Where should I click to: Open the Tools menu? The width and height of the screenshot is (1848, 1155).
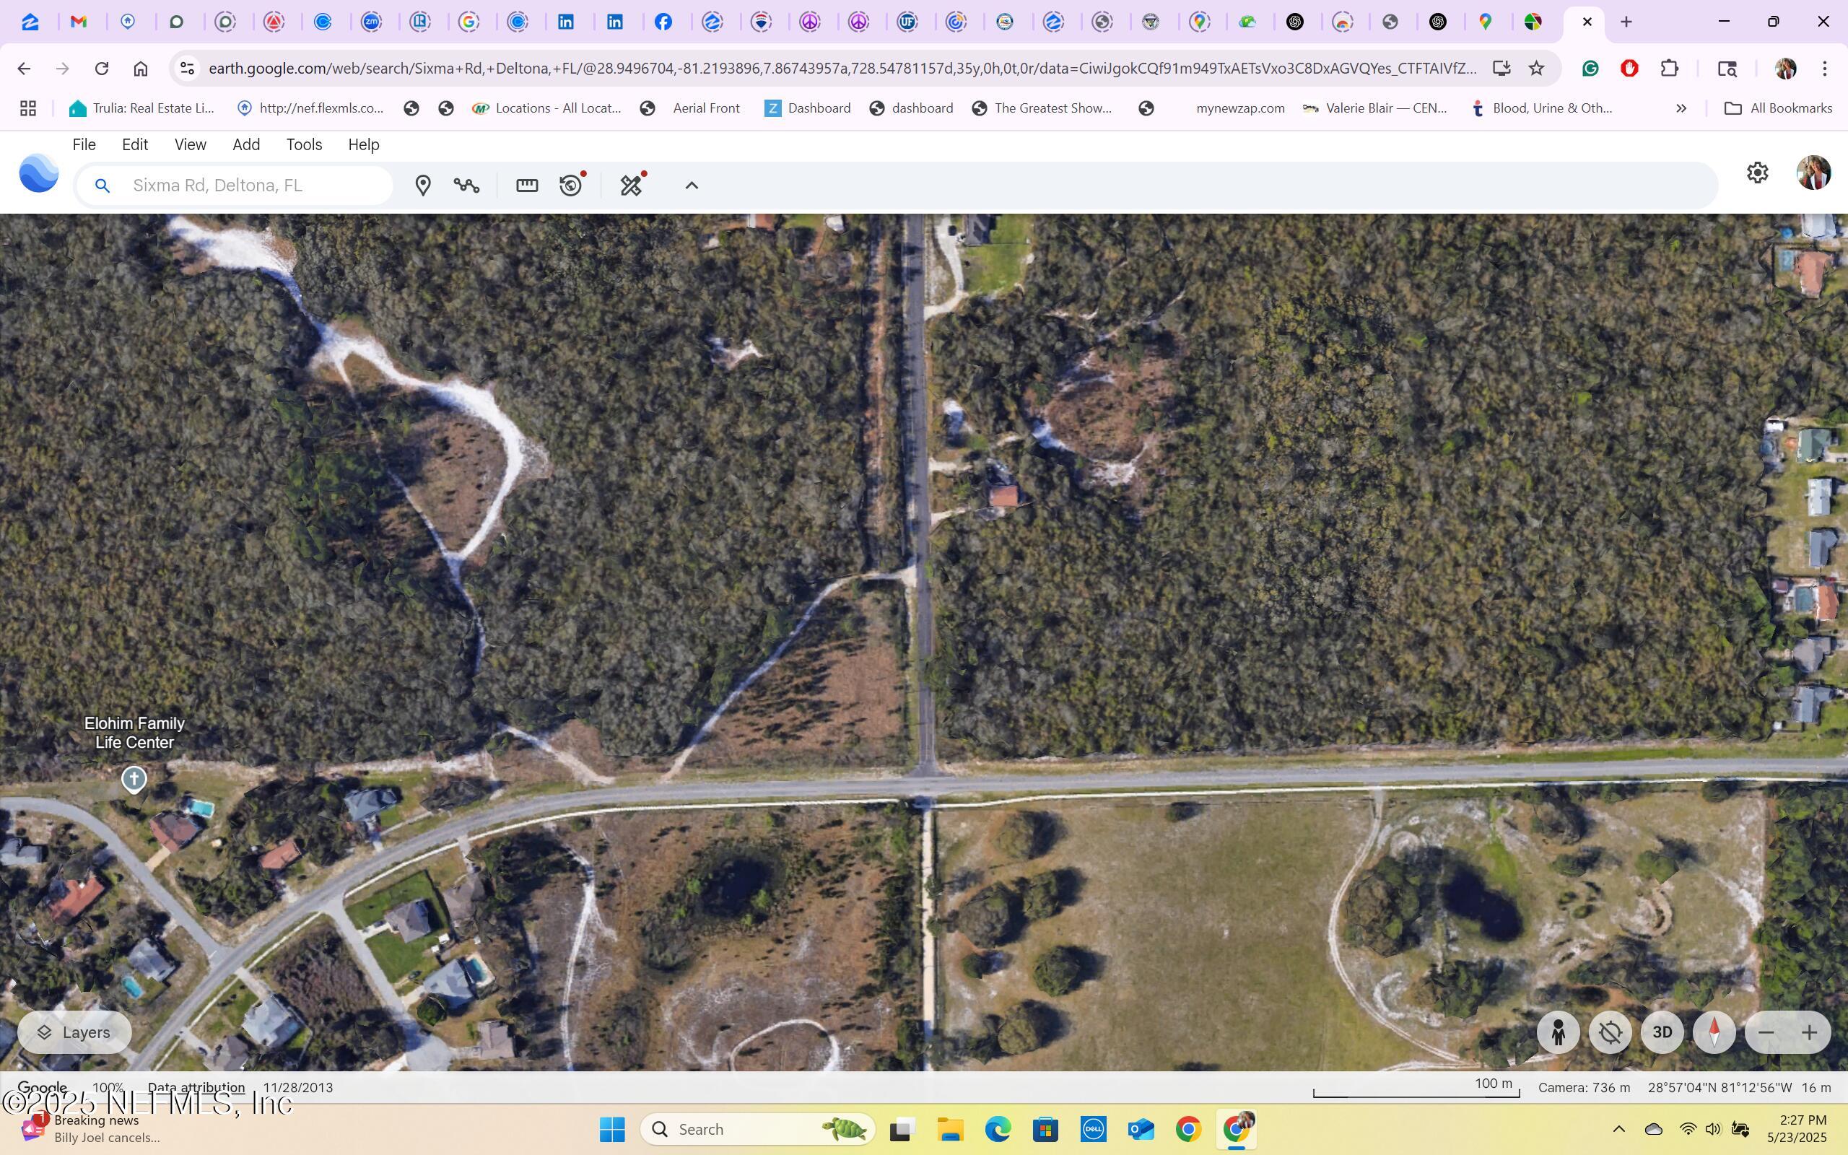(x=304, y=144)
